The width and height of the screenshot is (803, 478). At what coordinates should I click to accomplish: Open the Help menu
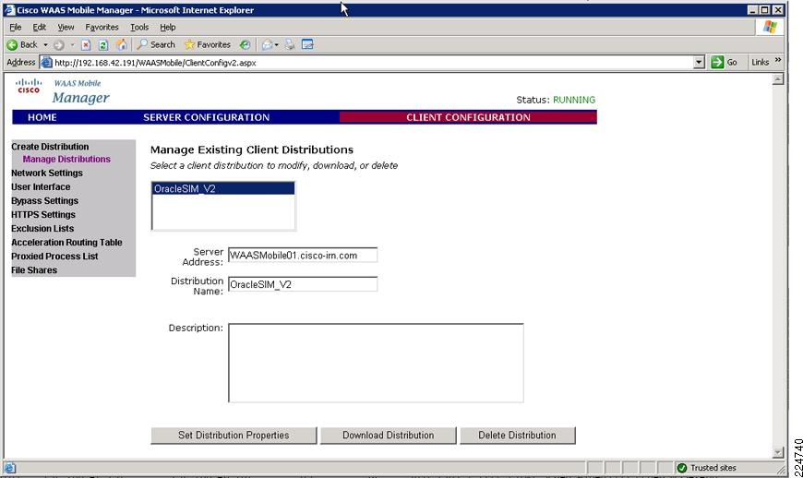coord(167,27)
